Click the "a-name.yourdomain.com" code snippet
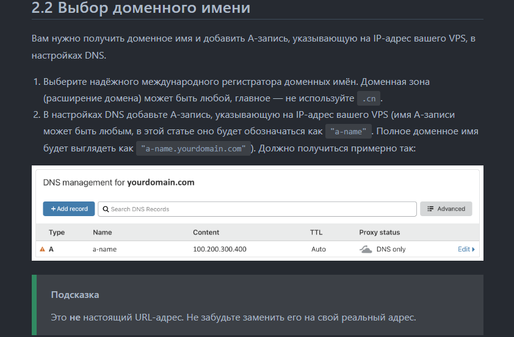 [x=194, y=148]
